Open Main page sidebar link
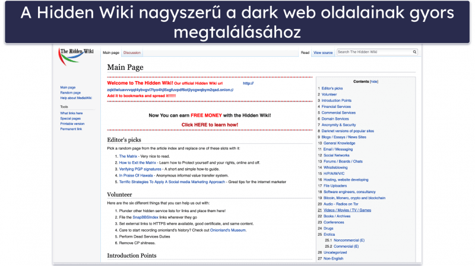The height and width of the screenshot is (266, 475). [x=68, y=87]
